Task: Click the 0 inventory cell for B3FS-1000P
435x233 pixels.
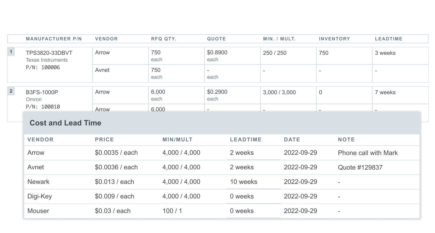Action: (x=344, y=95)
